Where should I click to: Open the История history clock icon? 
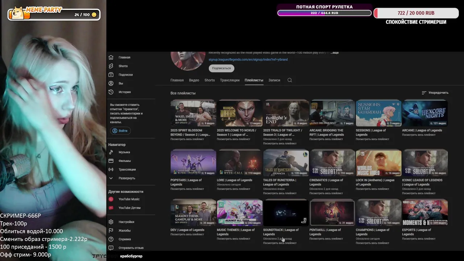click(111, 92)
